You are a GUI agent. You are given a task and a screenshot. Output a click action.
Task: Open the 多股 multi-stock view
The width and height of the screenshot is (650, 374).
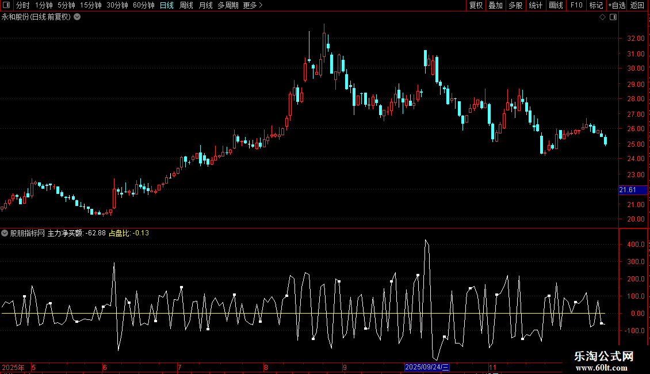[516, 5]
